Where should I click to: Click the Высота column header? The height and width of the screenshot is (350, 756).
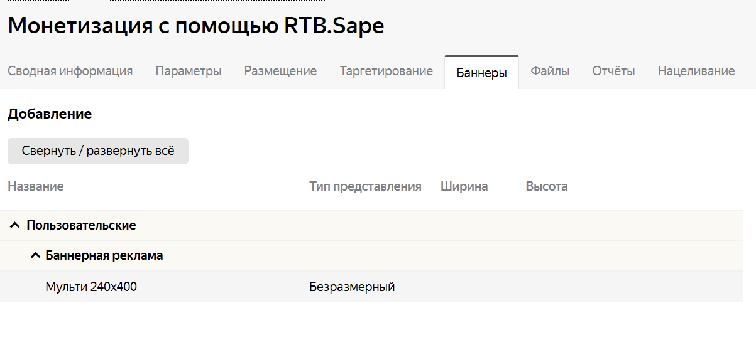(547, 186)
